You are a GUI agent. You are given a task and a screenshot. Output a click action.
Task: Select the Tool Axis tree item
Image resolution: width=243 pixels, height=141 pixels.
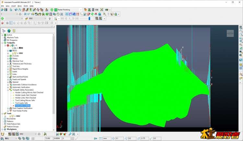(x=16, y=66)
